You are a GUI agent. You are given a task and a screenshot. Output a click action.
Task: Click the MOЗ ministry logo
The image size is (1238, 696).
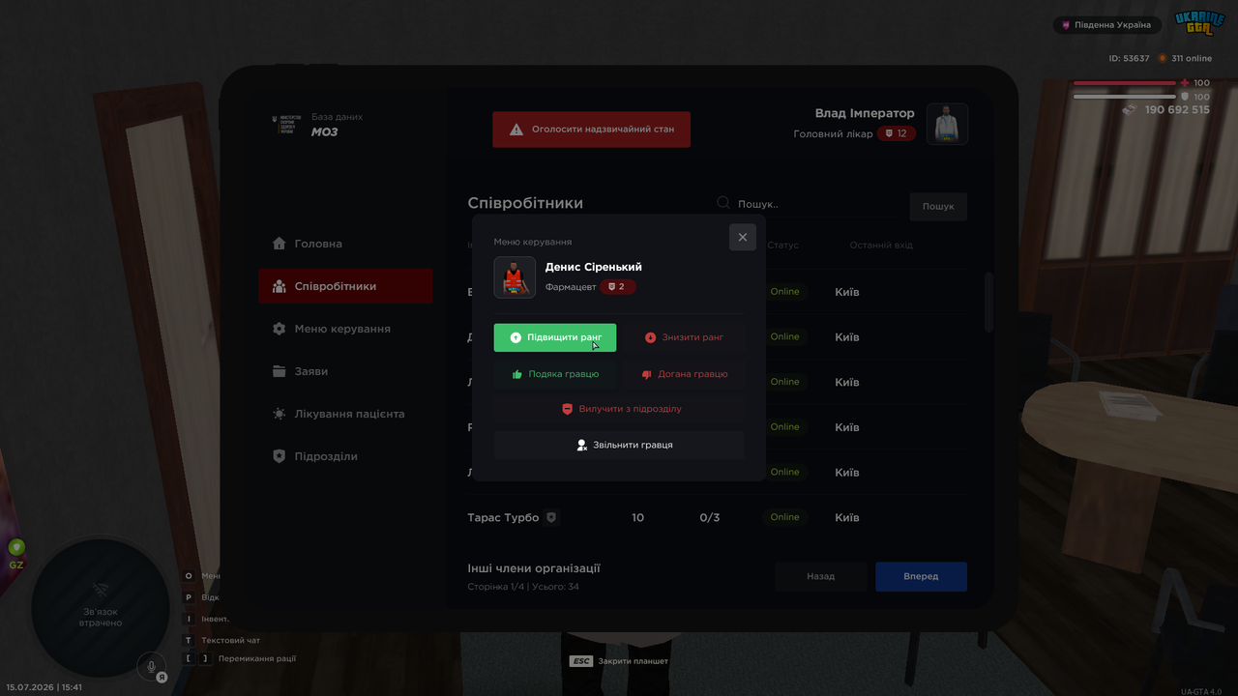tap(286, 125)
